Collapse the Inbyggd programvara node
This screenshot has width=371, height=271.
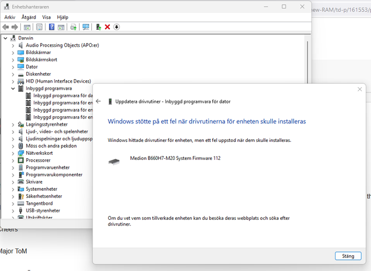pyautogui.click(x=13, y=88)
